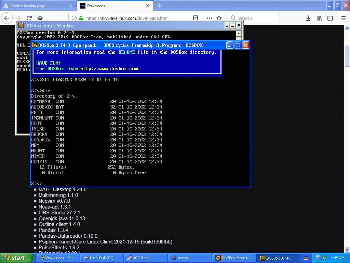The width and height of the screenshot is (350, 263).
Task: Click DOSBox Status Window title icon
Action: [x=21, y=25]
